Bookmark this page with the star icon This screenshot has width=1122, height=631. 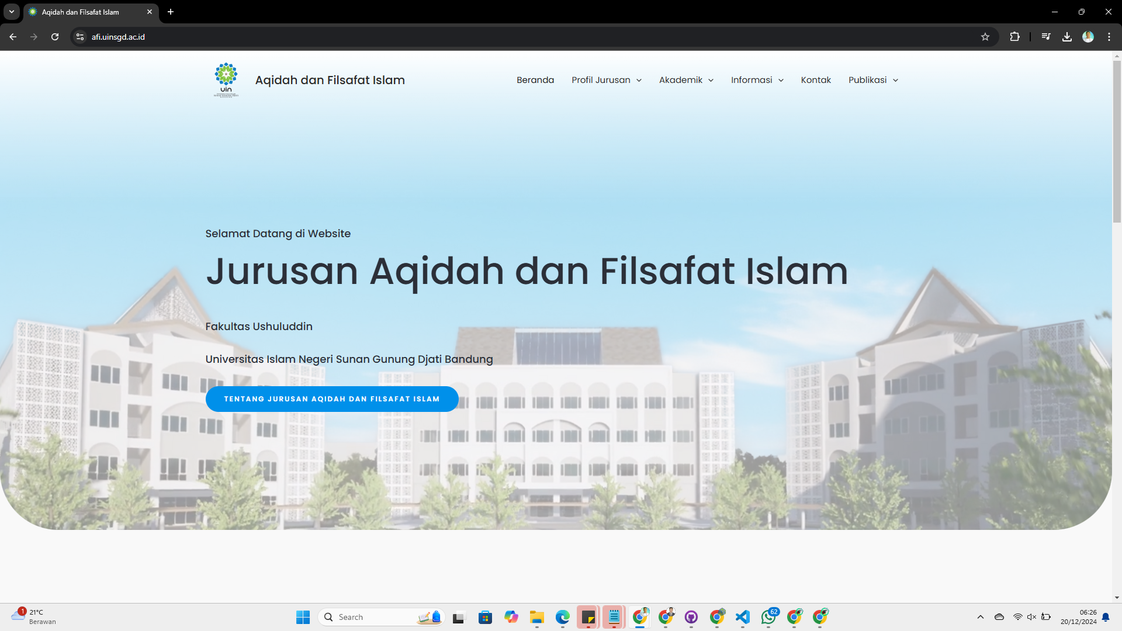pyautogui.click(x=985, y=37)
